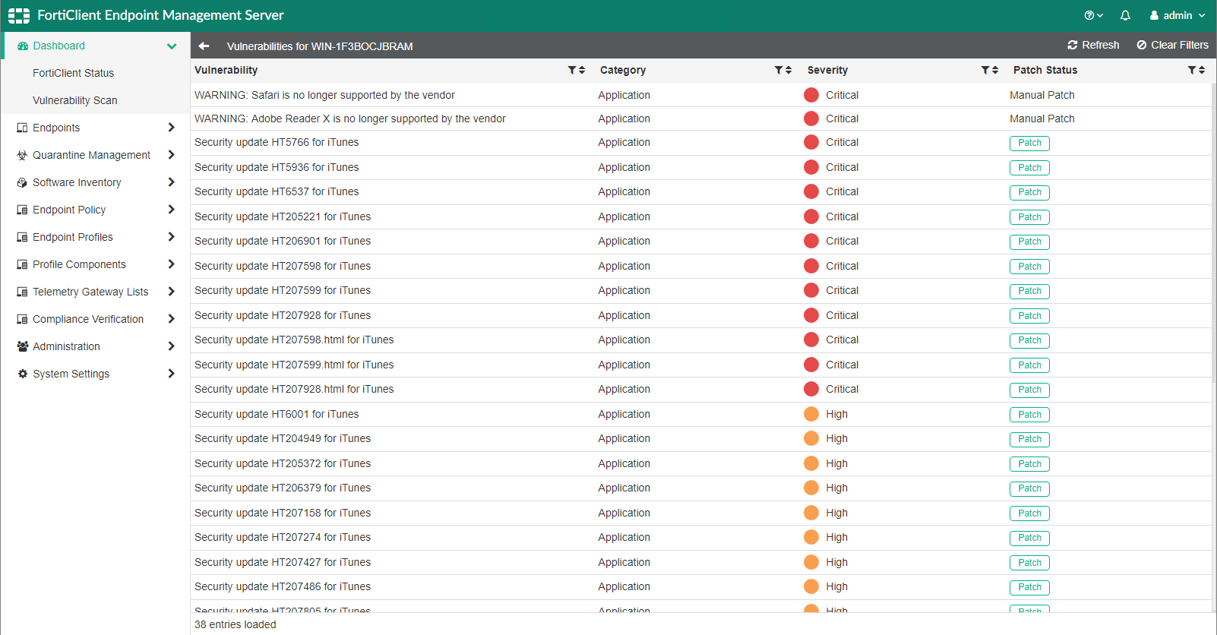1217x635 pixels.
Task: Toggle the Vulnerability column filter
Action: tap(572, 70)
